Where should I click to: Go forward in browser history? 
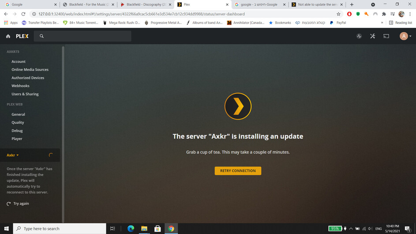point(15,14)
